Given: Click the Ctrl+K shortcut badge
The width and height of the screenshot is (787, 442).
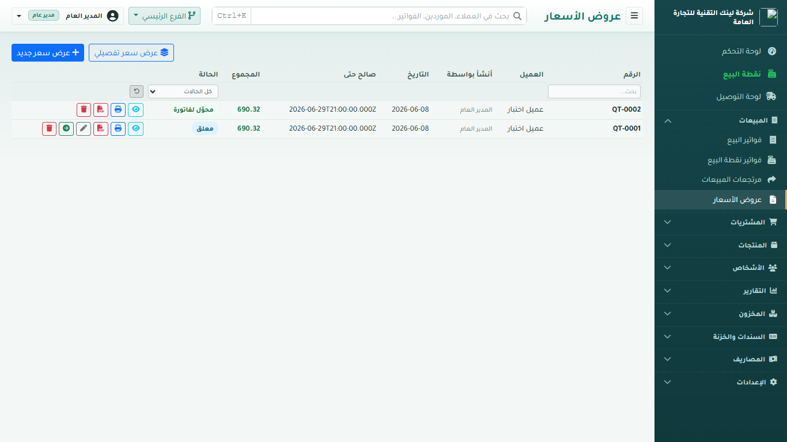Looking at the screenshot, I should point(232,16).
